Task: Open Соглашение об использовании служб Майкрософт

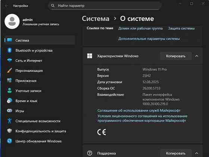Action: point(139,111)
